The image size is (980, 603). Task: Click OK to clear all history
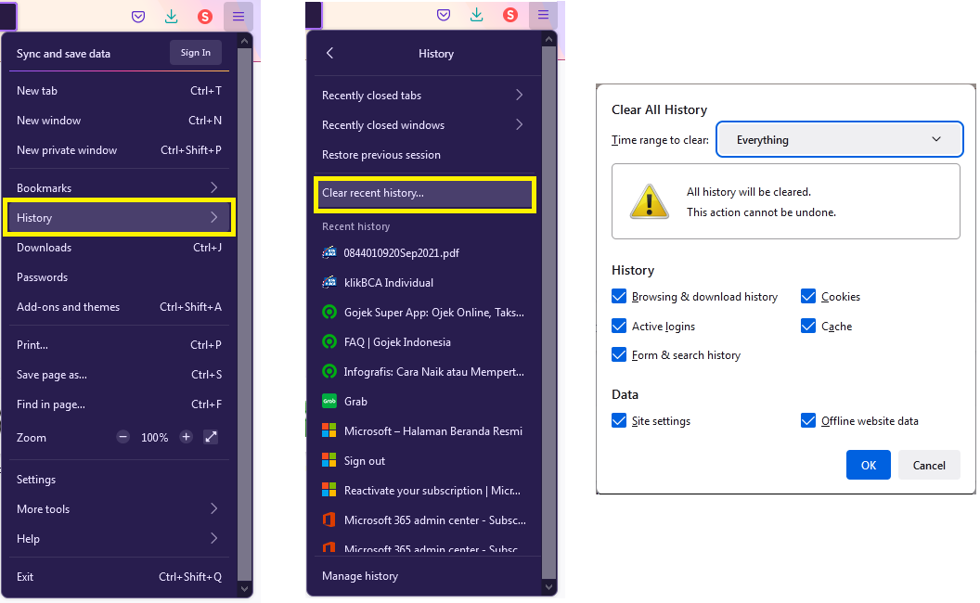click(x=868, y=465)
